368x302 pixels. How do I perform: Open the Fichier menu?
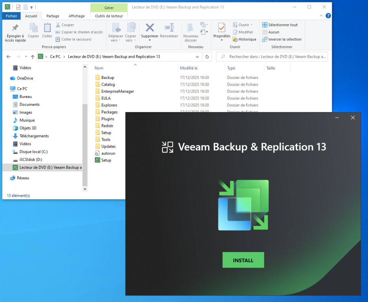(12, 16)
